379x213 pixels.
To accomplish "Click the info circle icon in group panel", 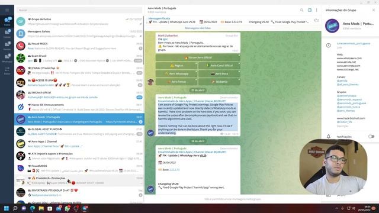I will 328,45.
